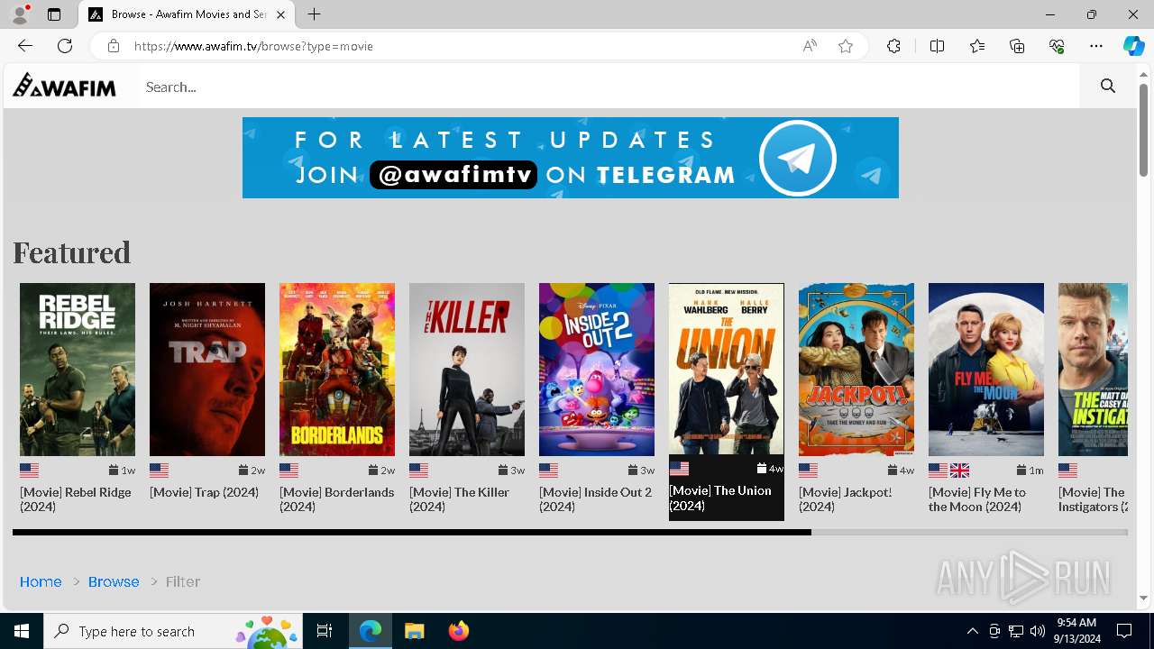Open File Explorer from taskbar

[414, 631]
